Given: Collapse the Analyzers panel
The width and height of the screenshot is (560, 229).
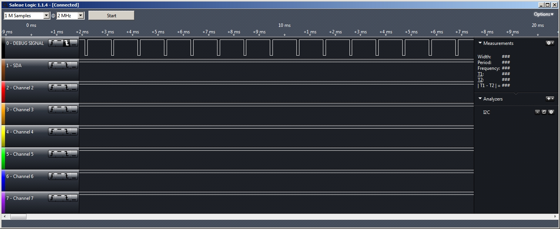Looking at the screenshot, I should click(x=480, y=99).
